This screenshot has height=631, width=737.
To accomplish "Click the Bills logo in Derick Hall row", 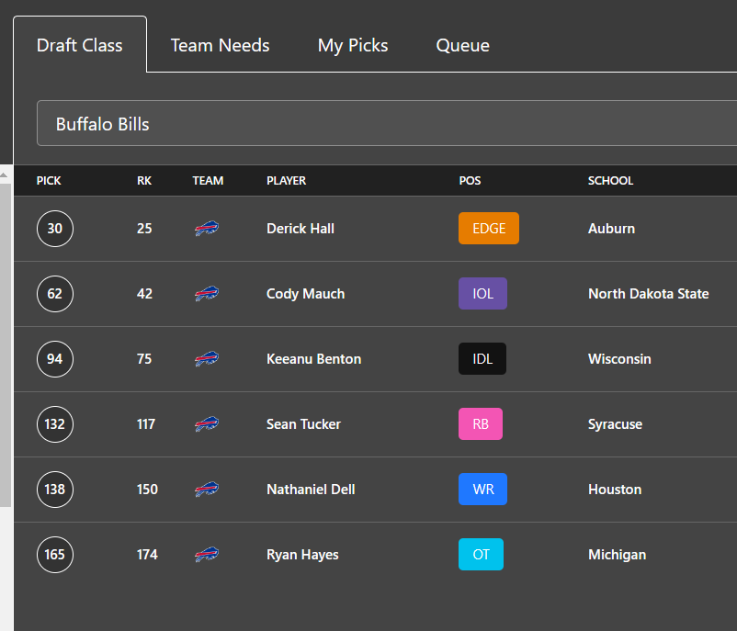I will (207, 229).
